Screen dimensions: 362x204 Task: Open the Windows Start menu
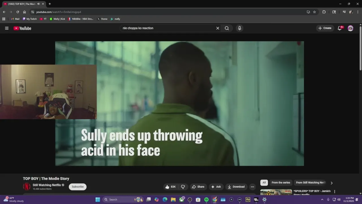point(98,199)
